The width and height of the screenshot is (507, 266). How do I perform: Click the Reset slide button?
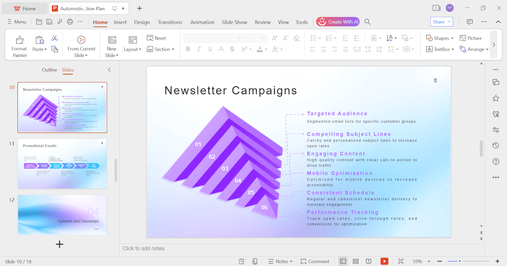[x=156, y=38]
